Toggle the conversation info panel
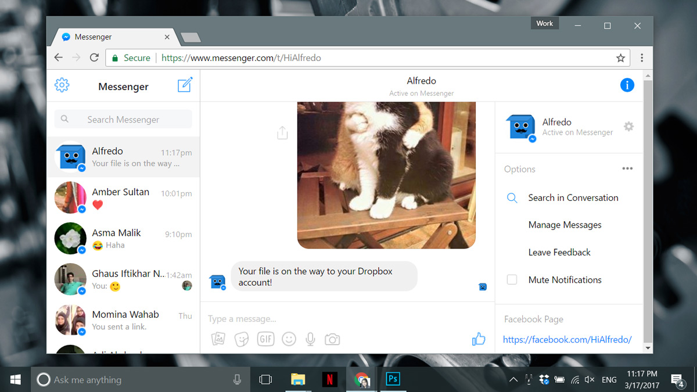This screenshot has height=392, width=697. coord(627,85)
